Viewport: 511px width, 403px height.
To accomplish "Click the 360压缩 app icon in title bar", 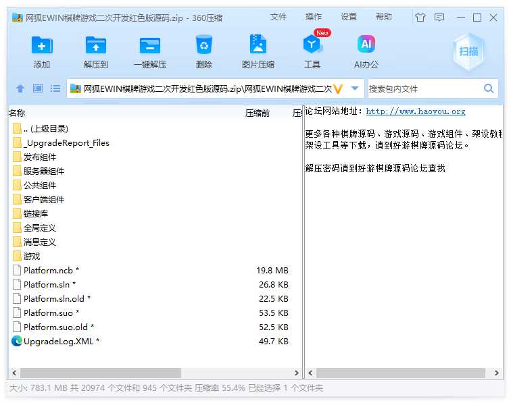I will point(18,18).
